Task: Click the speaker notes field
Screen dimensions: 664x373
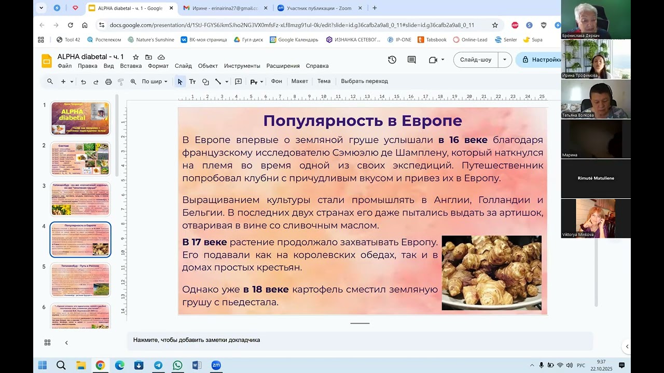Action: (x=360, y=340)
